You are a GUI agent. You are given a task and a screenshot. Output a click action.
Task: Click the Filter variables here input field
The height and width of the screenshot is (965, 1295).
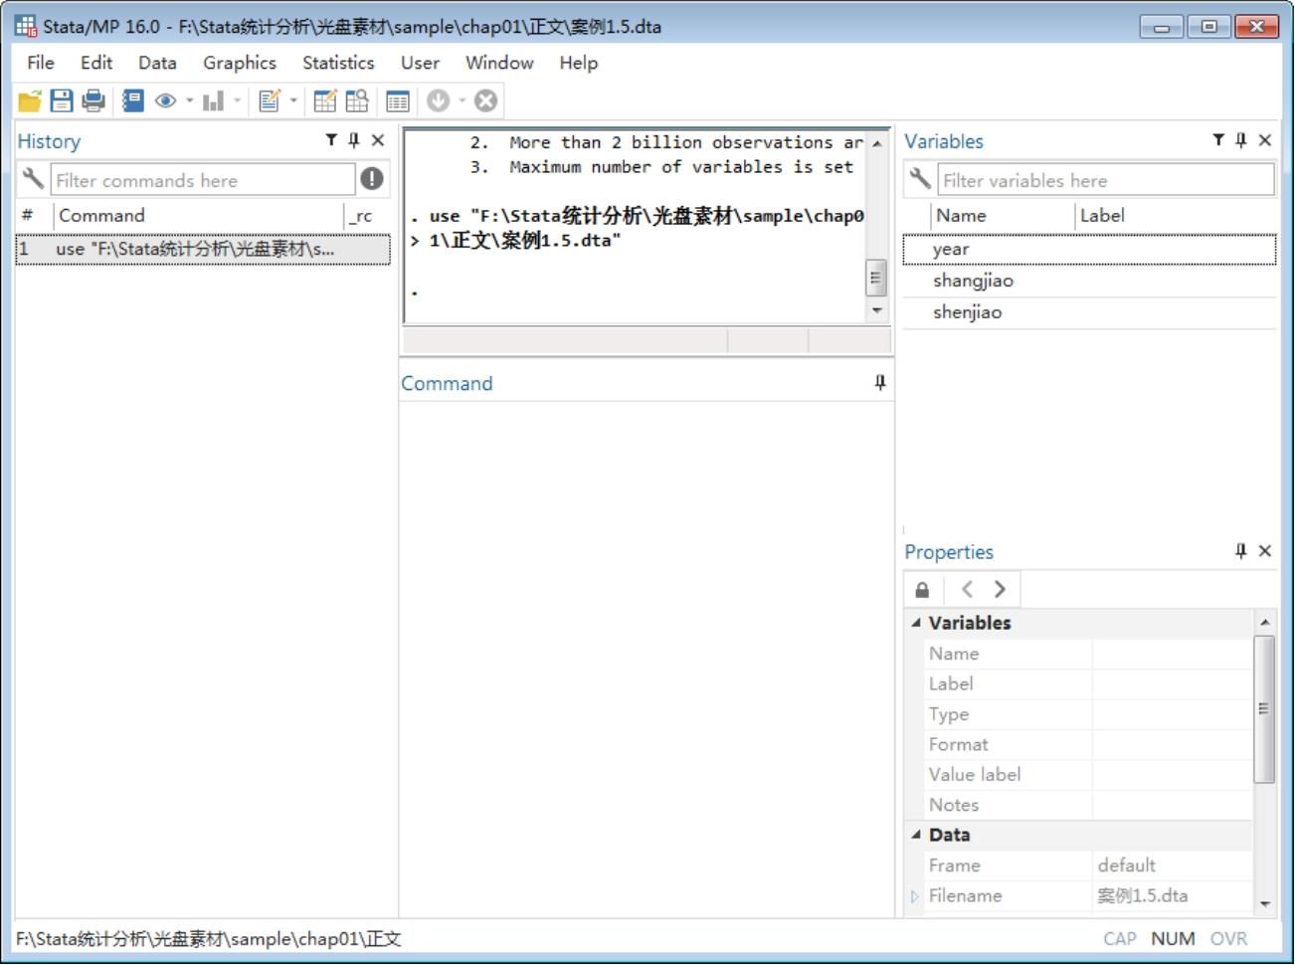[1105, 180]
